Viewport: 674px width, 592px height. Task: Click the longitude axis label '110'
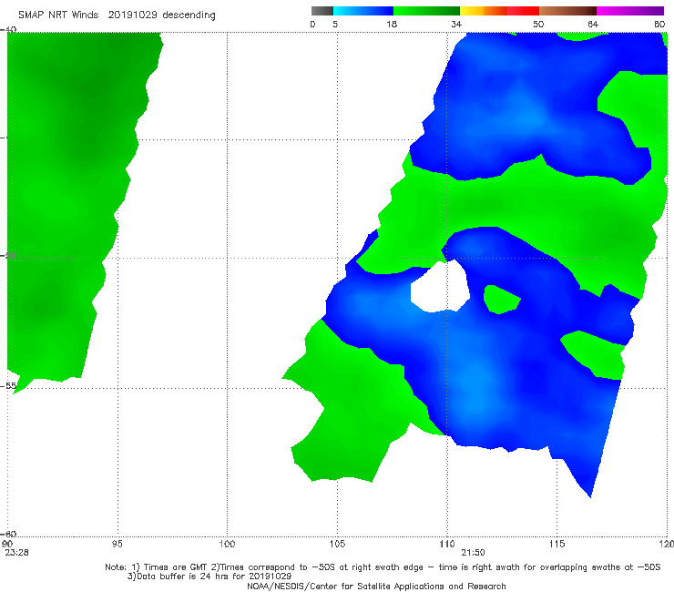(x=447, y=544)
